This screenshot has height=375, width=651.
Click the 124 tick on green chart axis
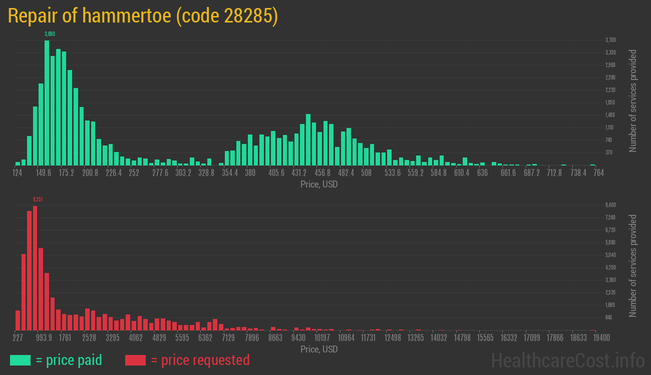(17, 173)
